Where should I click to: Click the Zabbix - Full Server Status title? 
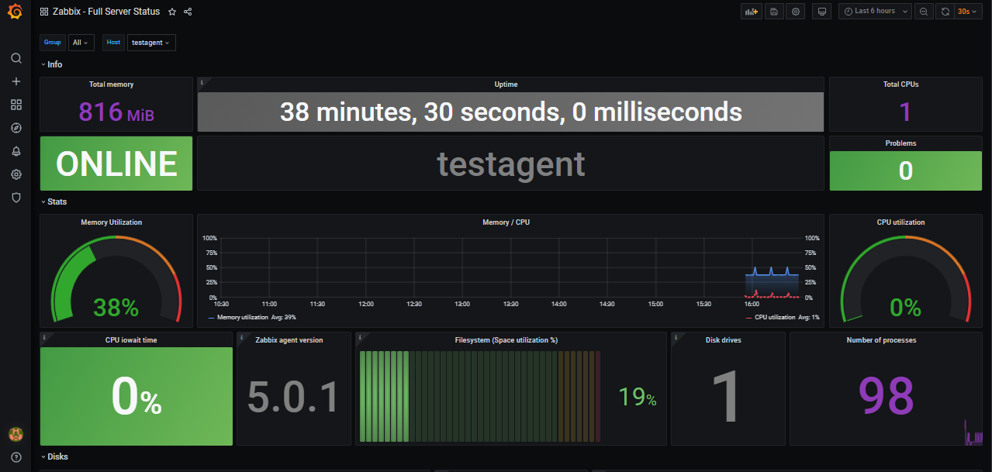pos(106,12)
